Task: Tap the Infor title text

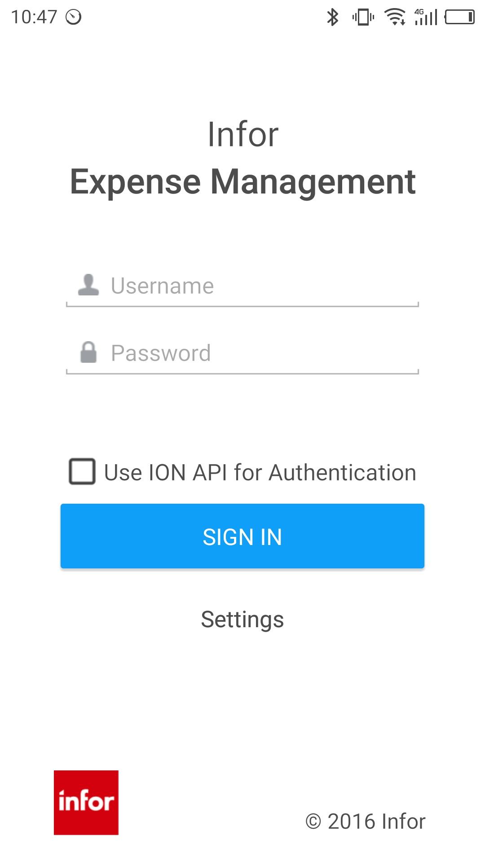Action: [243, 134]
